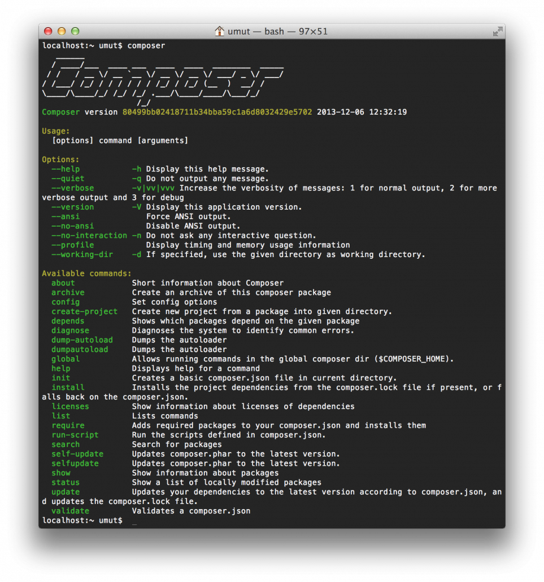Enter full screen using the title bar arrows icon
The width and height of the screenshot is (544, 582).
(497, 32)
